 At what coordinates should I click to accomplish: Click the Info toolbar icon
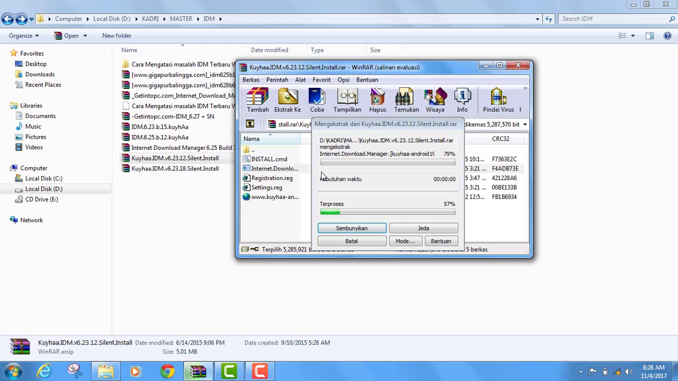(x=462, y=101)
